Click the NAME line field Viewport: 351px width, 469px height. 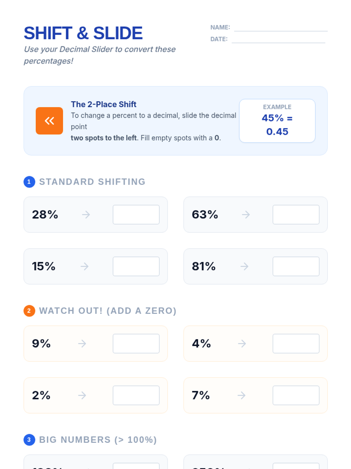pyautogui.click(x=281, y=28)
